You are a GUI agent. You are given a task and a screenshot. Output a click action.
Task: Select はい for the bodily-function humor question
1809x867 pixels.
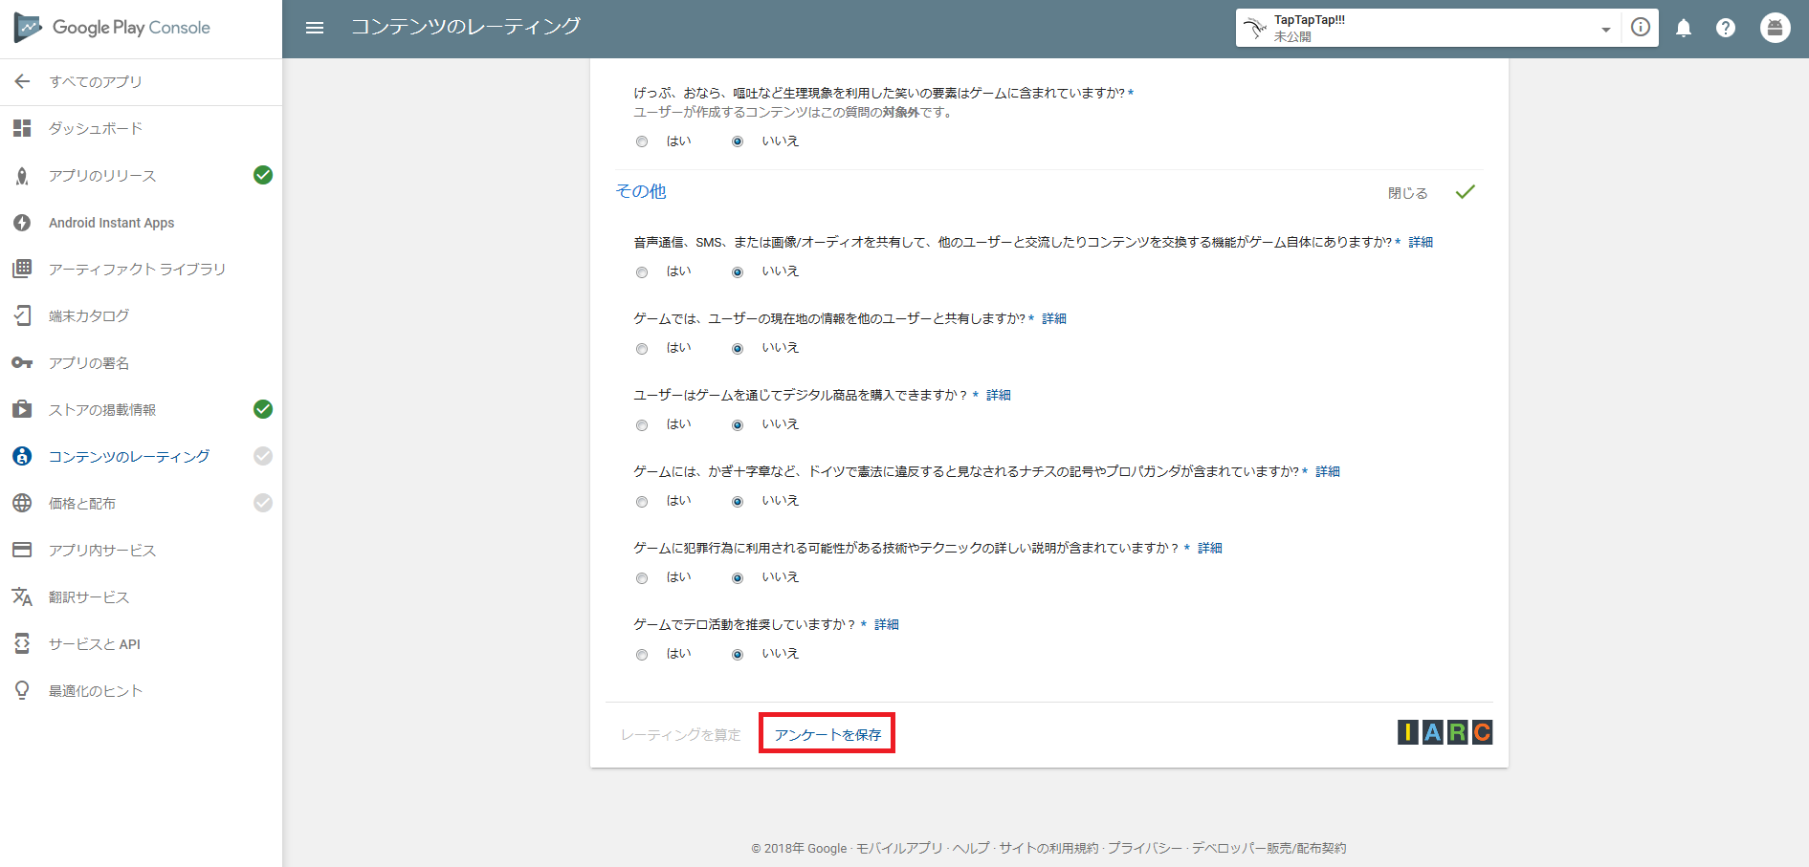click(642, 141)
